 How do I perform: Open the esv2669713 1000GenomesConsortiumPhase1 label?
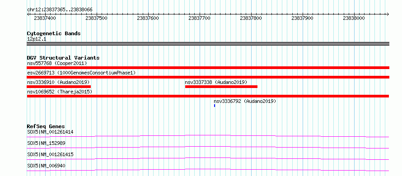(x=81, y=73)
